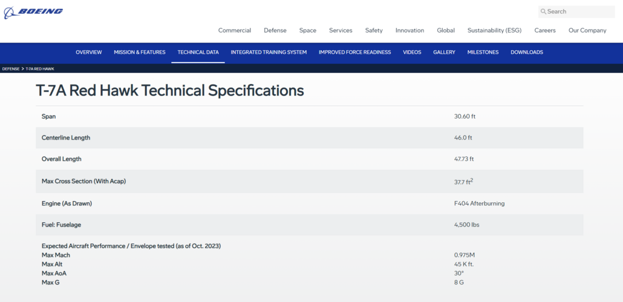The image size is (623, 302).
Task: Click the 4,500 lbs value
Action: click(x=466, y=224)
